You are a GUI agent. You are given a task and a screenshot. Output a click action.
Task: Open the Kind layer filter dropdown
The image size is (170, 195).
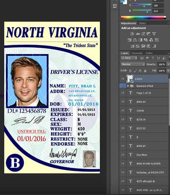tap(129, 58)
